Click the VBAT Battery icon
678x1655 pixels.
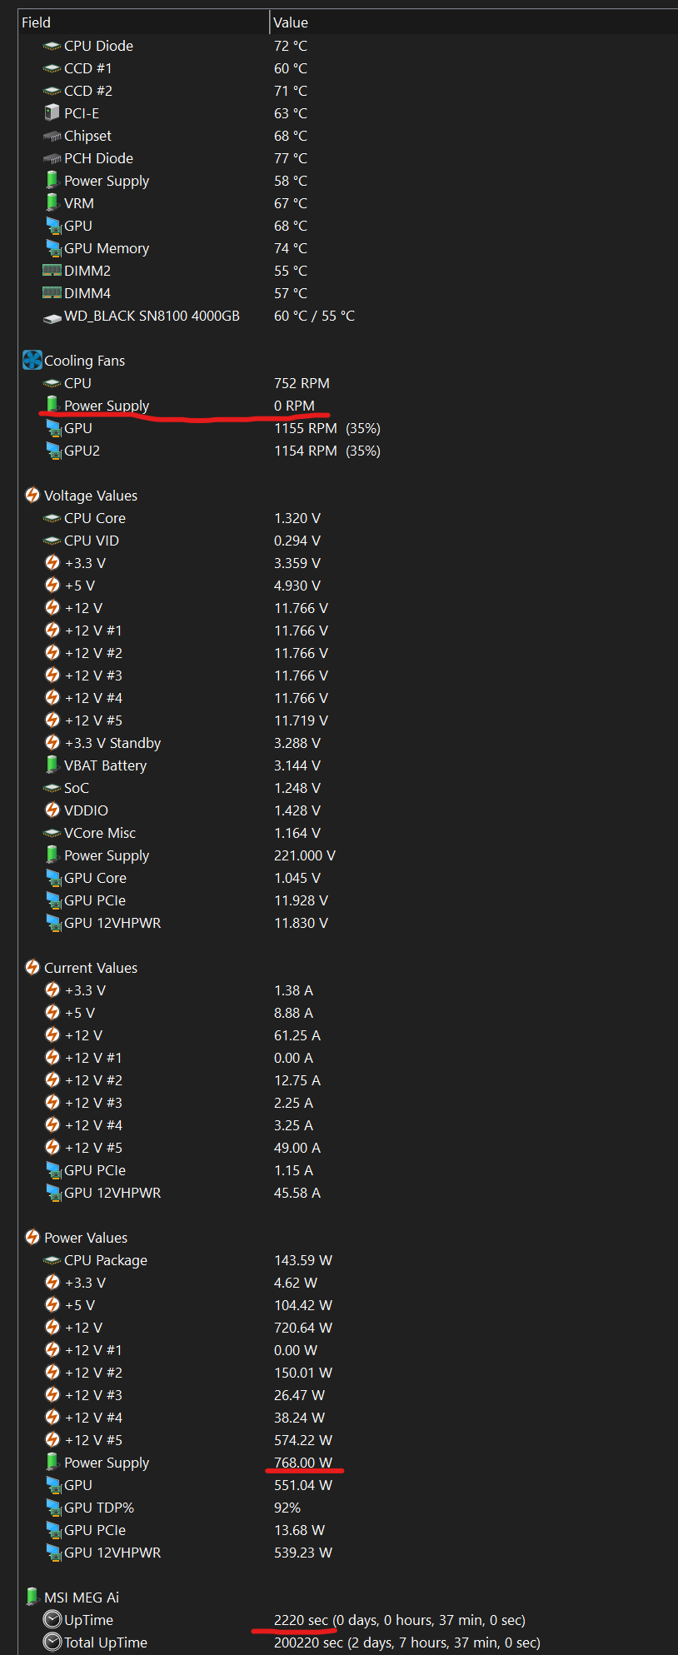pos(52,765)
